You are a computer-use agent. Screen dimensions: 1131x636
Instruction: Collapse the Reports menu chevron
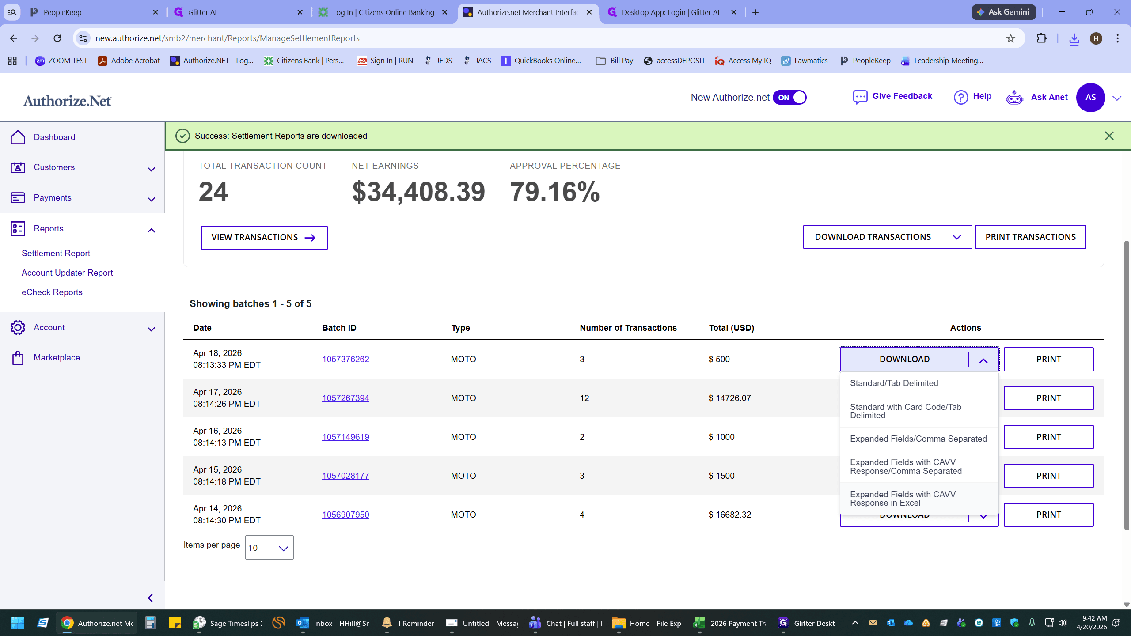[151, 230]
